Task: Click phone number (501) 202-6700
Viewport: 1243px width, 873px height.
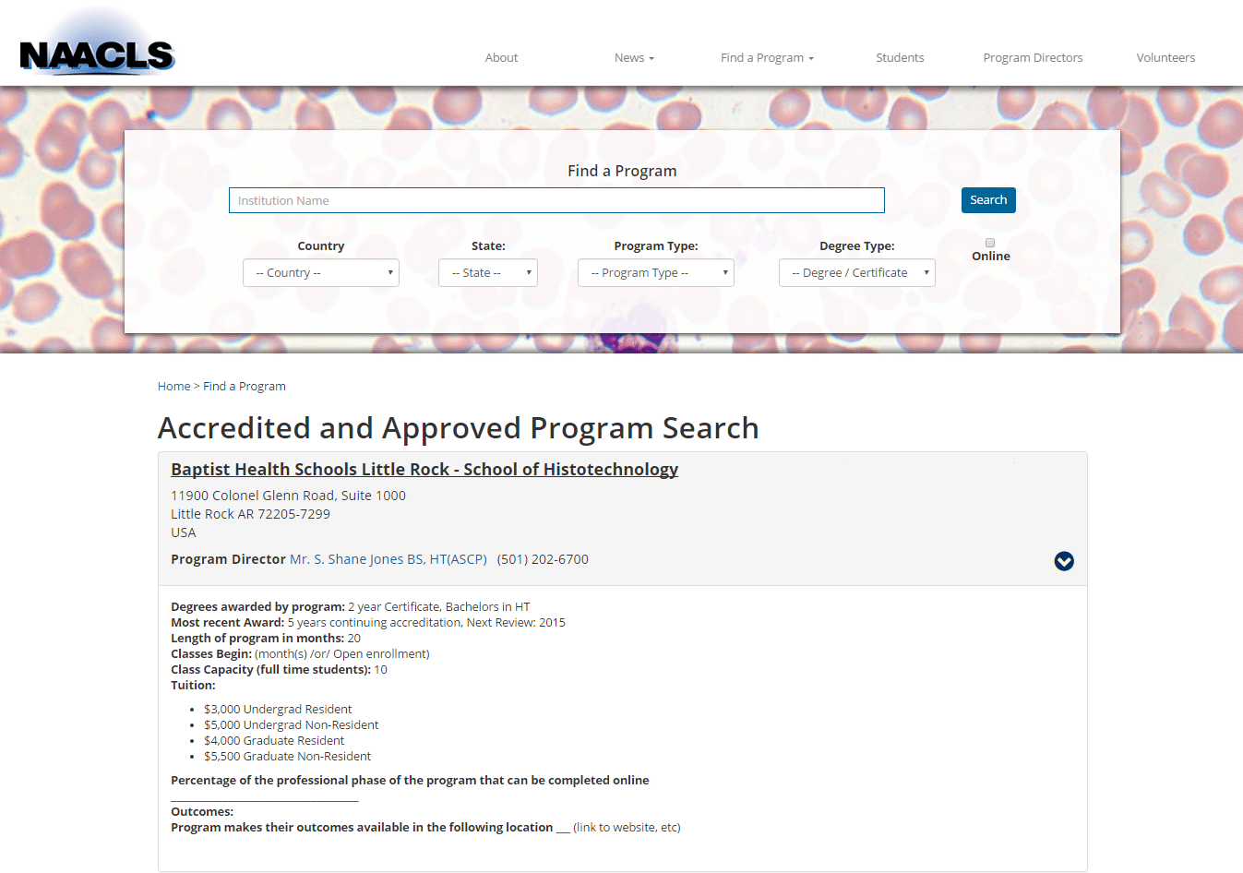Action: click(543, 559)
